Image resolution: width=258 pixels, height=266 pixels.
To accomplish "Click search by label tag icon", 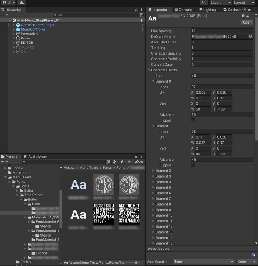I will [x=122, y=162].
